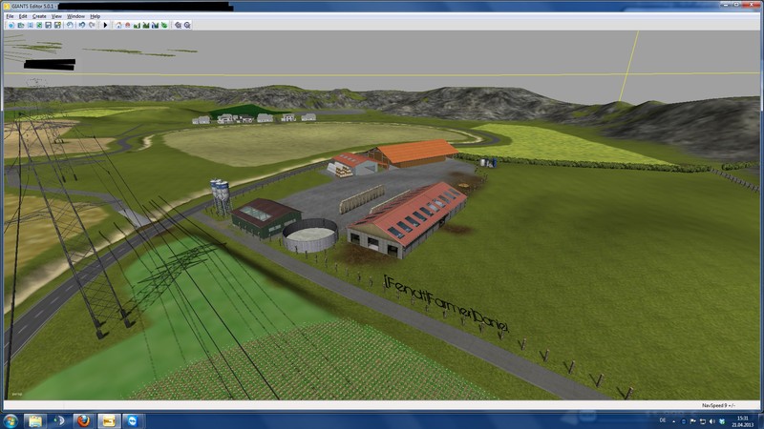Click the black Play triangle button

point(105,25)
